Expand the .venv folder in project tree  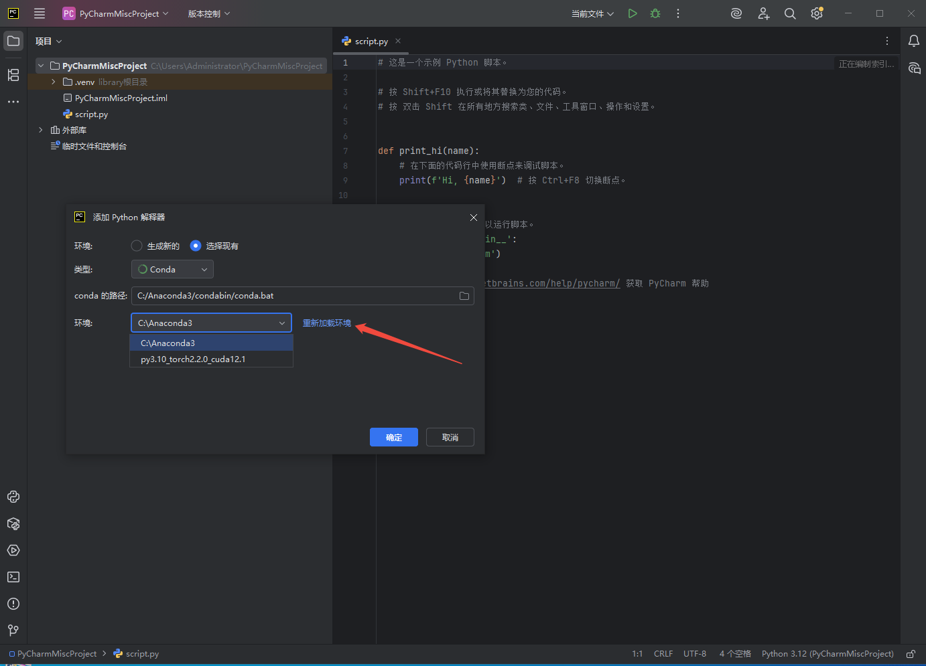[x=54, y=82]
